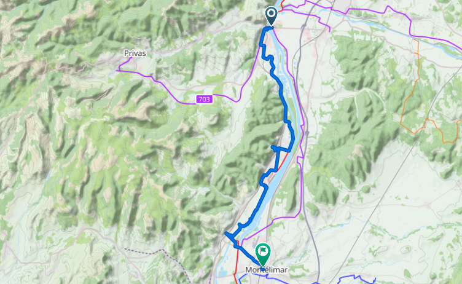Click the Montélimar city label
Viewport: 462px width, 284px height.
[x=267, y=270]
